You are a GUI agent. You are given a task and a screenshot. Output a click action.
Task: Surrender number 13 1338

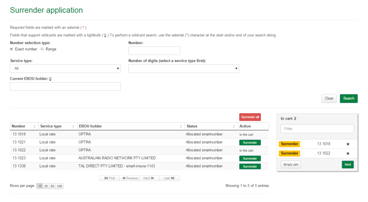point(250,167)
